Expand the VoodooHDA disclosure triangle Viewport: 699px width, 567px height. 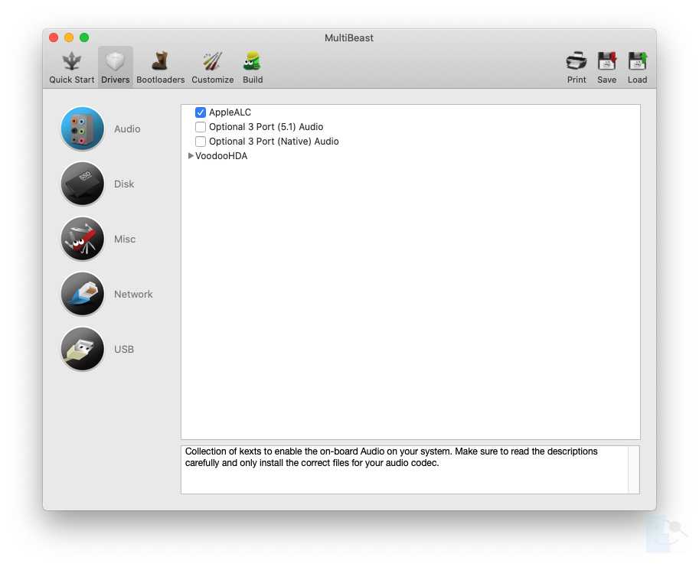point(191,156)
